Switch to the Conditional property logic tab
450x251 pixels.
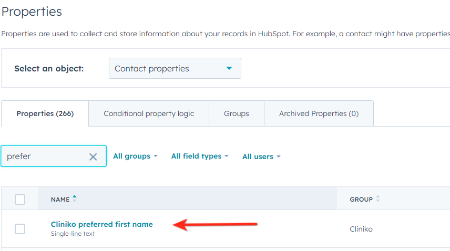149,113
